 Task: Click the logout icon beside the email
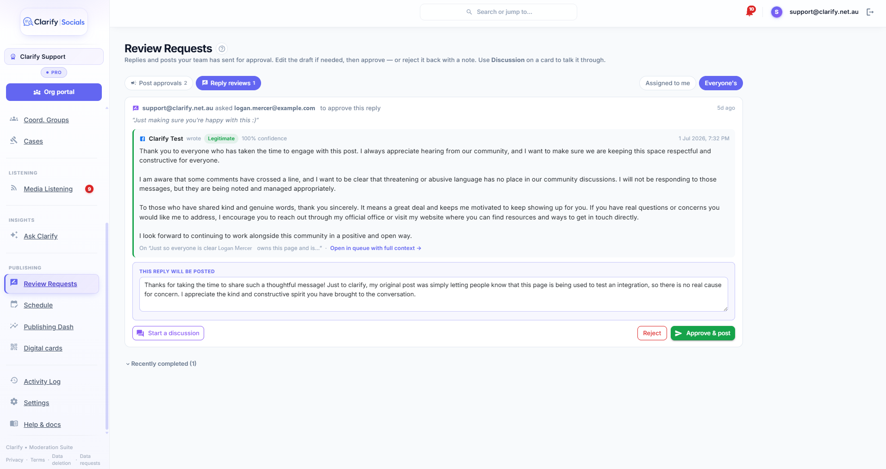[x=870, y=12]
